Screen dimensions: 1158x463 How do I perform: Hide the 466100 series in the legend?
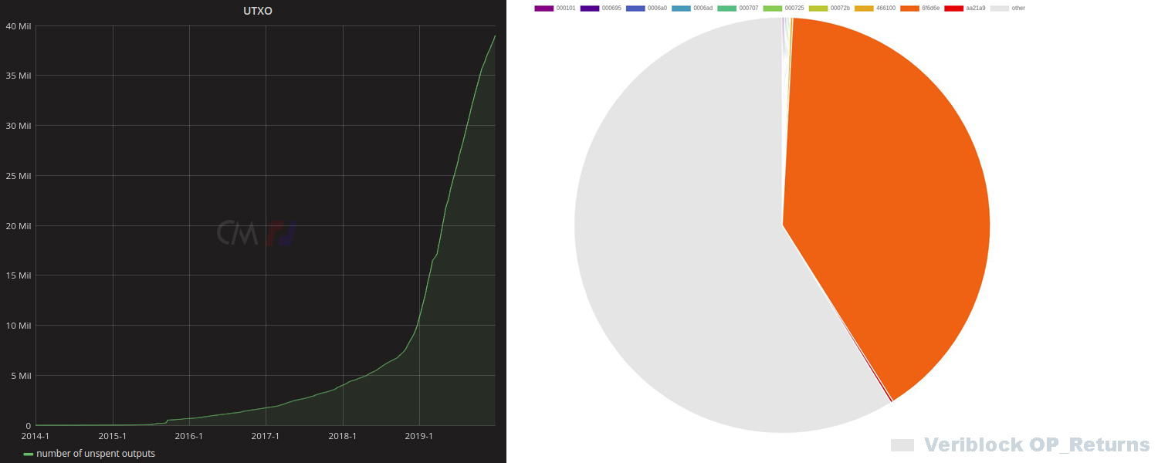[875, 8]
